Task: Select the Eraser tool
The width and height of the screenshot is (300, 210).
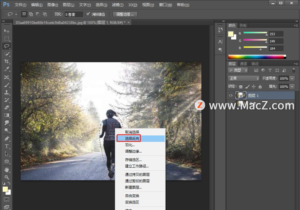Action: pyautogui.click(x=7, y=107)
